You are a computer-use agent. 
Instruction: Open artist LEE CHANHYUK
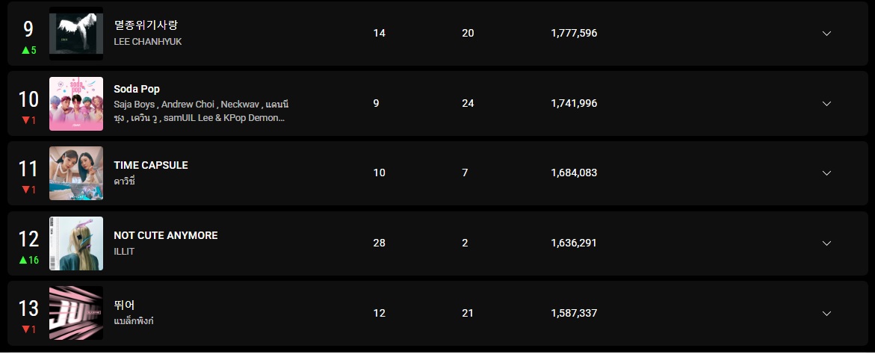point(148,42)
